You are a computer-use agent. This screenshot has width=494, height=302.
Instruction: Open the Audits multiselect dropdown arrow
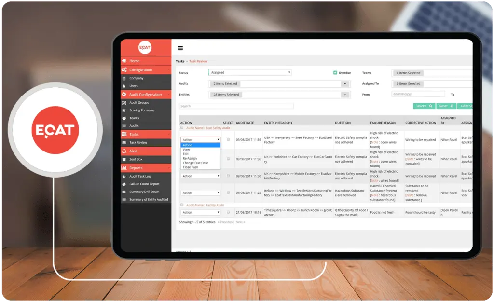pyautogui.click(x=345, y=84)
